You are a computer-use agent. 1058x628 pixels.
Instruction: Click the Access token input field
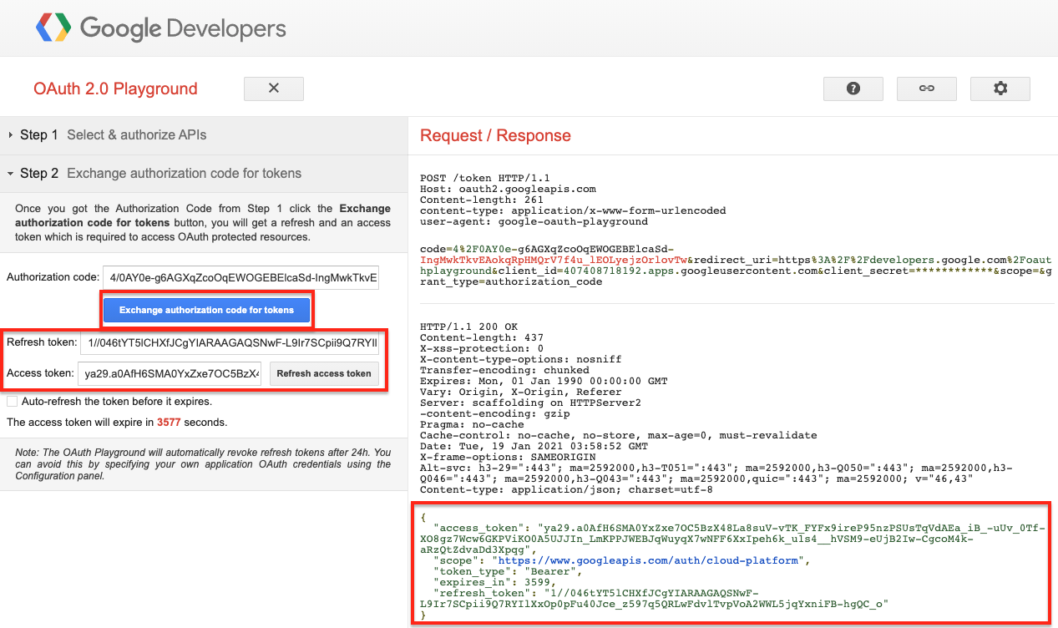(x=170, y=374)
